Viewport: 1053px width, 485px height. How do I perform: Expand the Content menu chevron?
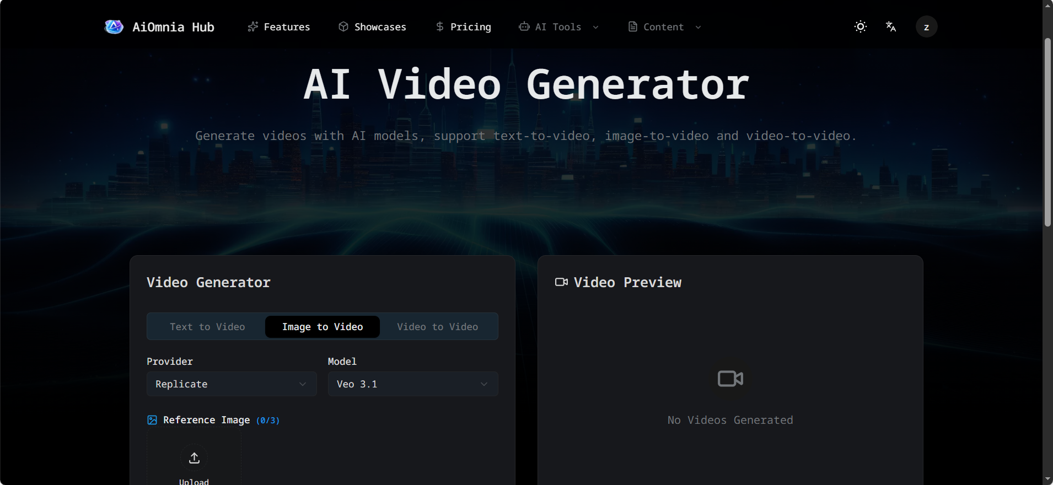[698, 27]
